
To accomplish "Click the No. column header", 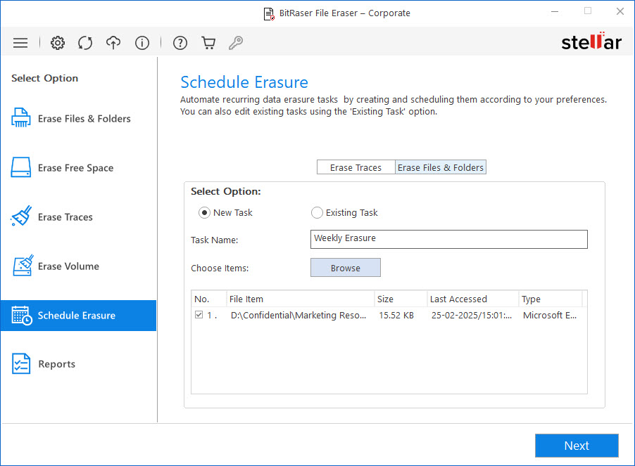I will point(209,299).
